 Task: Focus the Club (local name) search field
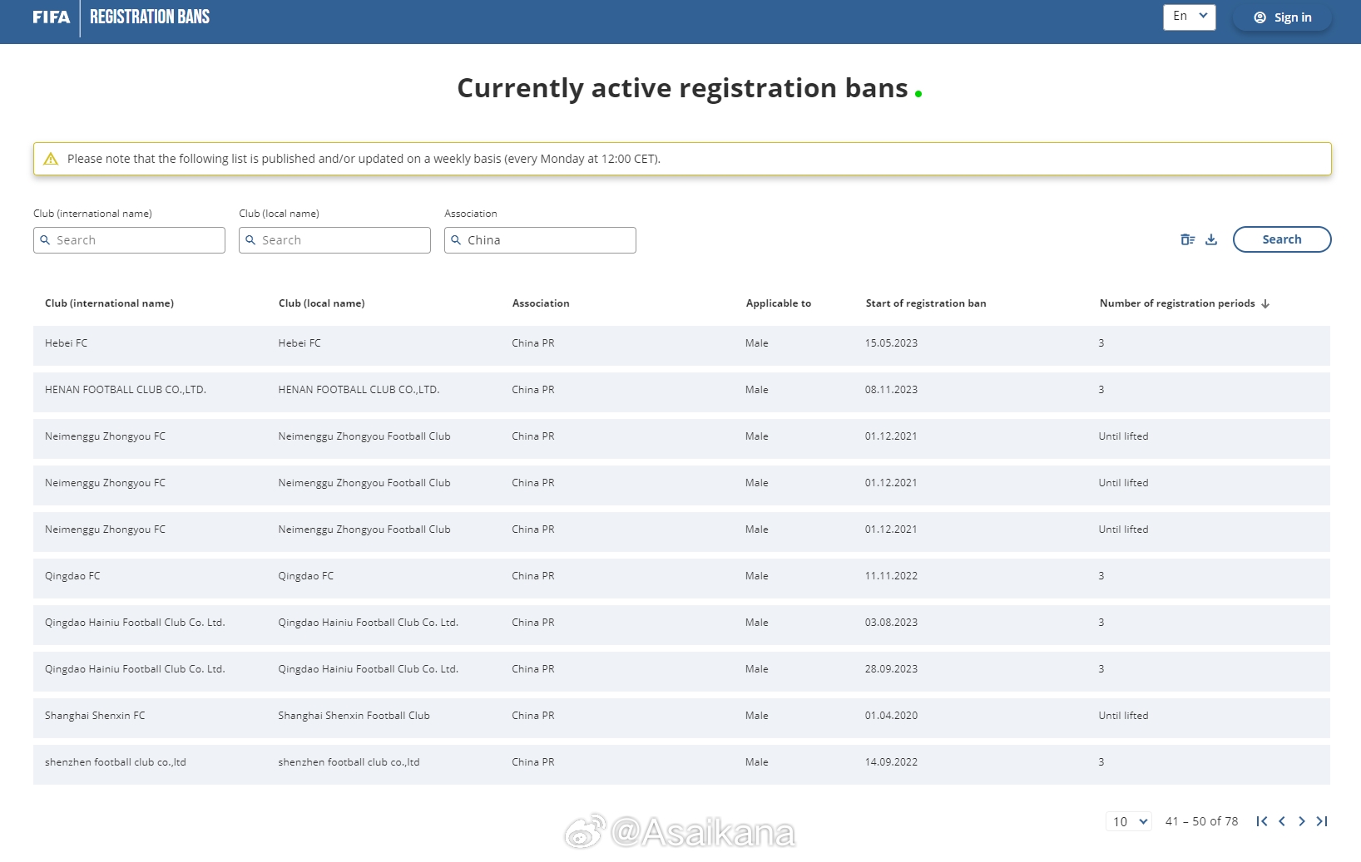[x=335, y=240]
